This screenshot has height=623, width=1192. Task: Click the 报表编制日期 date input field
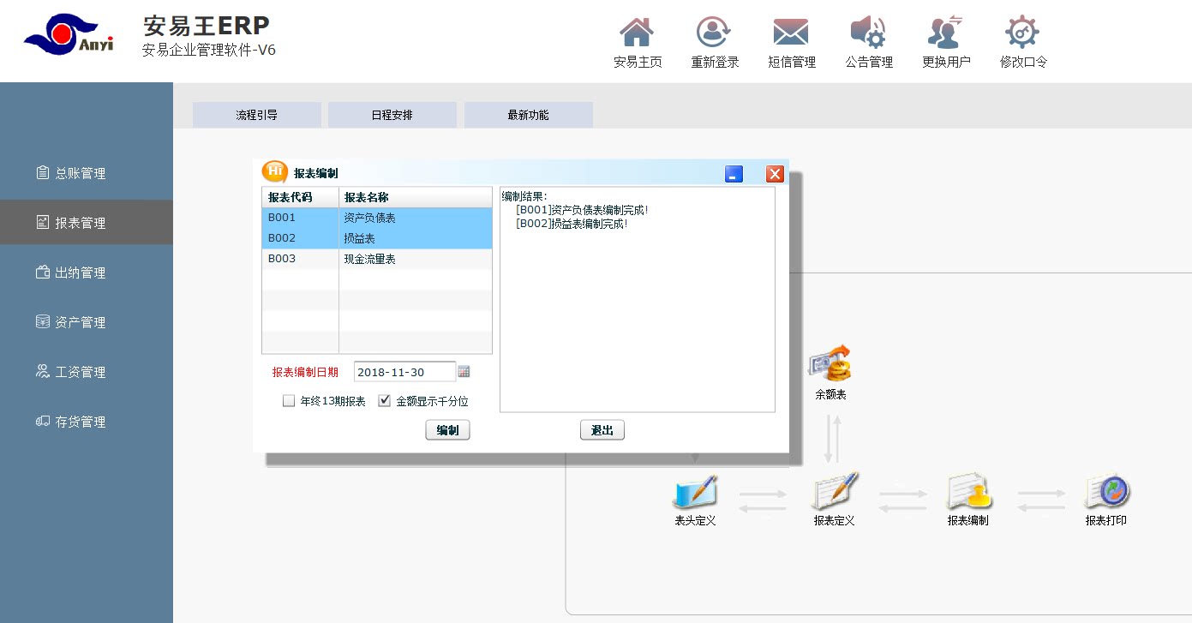pos(404,372)
